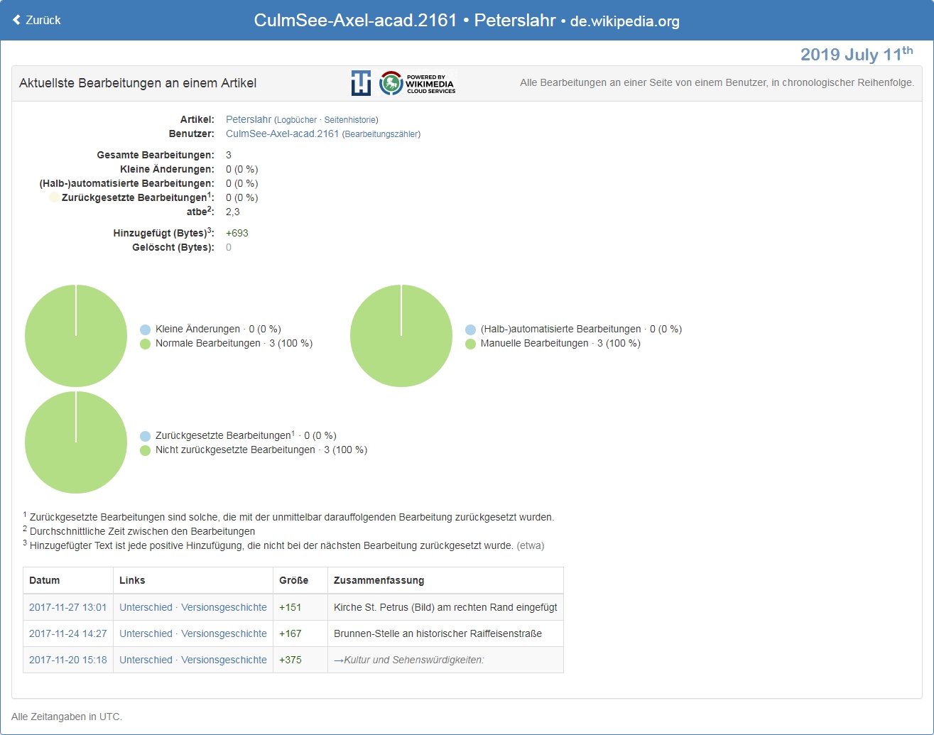
Task: Click the (Halb-)automatisierte Bearbeitungen pie chart
Action: point(401,336)
